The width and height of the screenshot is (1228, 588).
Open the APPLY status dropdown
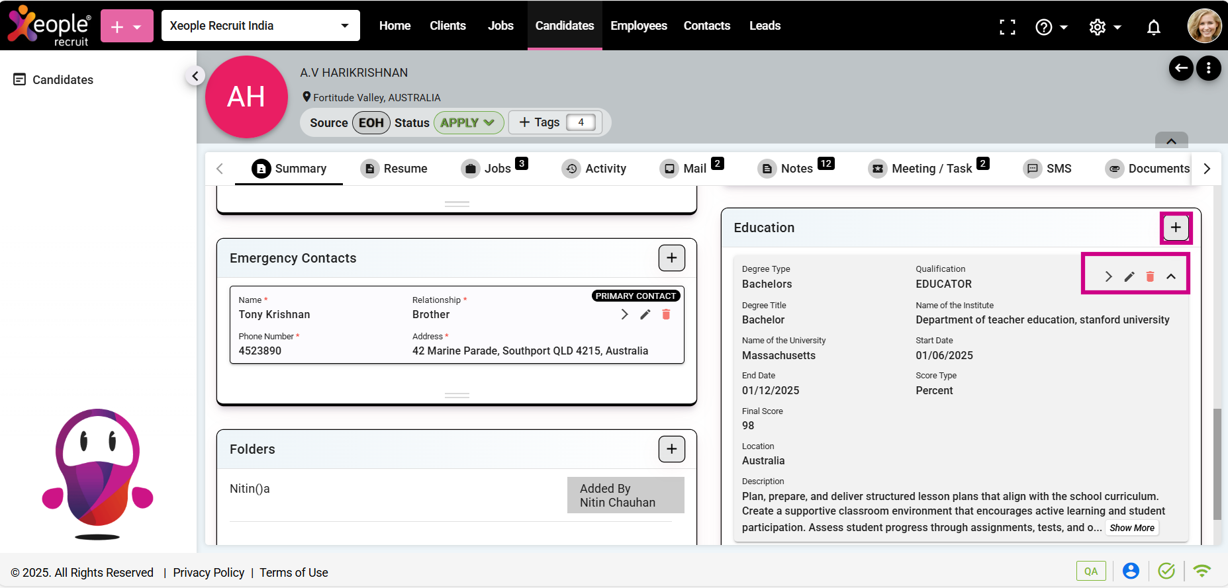click(x=468, y=122)
